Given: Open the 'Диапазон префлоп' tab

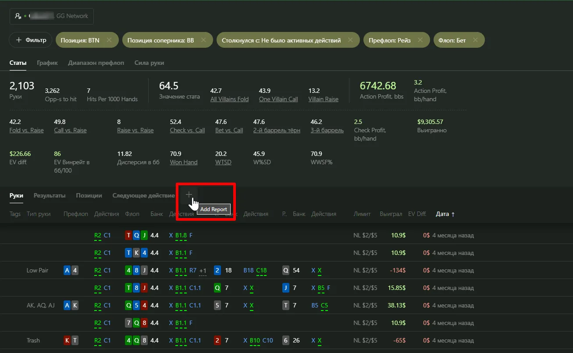Looking at the screenshot, I should tap(96, 63).
